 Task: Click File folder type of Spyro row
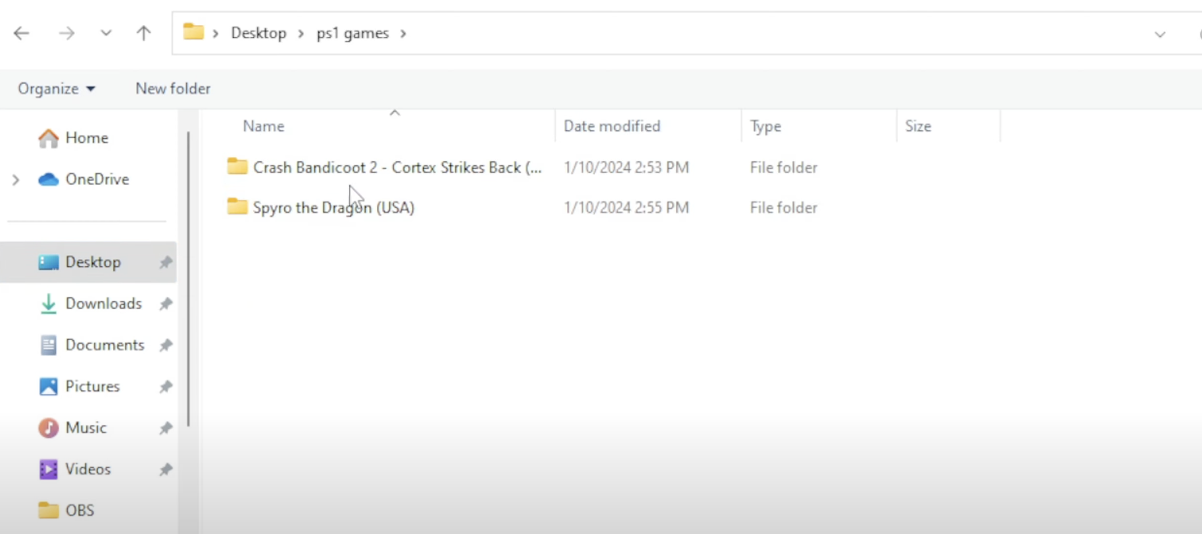click(783, 208)
